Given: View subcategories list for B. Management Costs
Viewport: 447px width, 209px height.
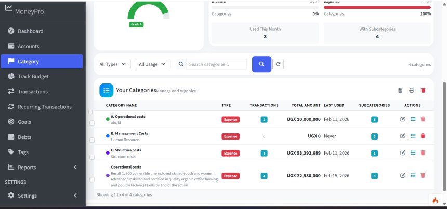Looking at the screenshot, I should click(413, 136).
